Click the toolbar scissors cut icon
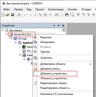 (x=35, y=15)
